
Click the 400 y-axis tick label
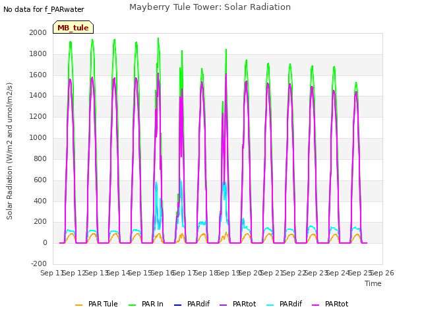40,201
